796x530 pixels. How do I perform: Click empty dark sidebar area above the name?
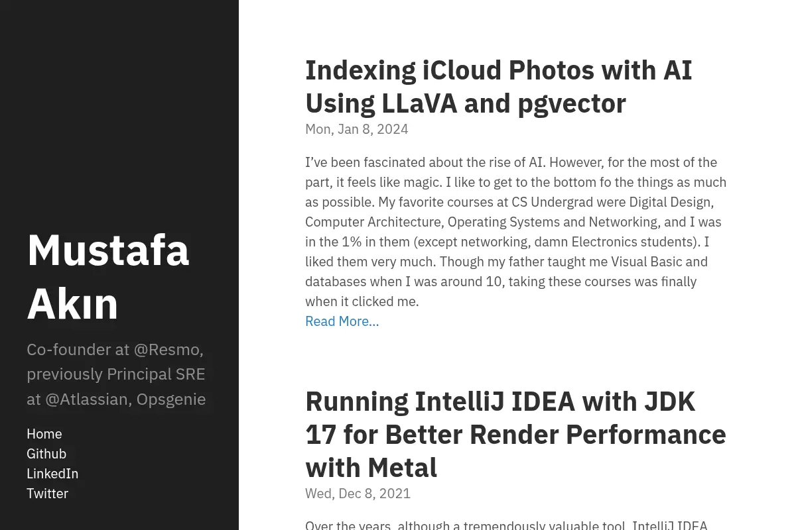click(x=119, y=113)
